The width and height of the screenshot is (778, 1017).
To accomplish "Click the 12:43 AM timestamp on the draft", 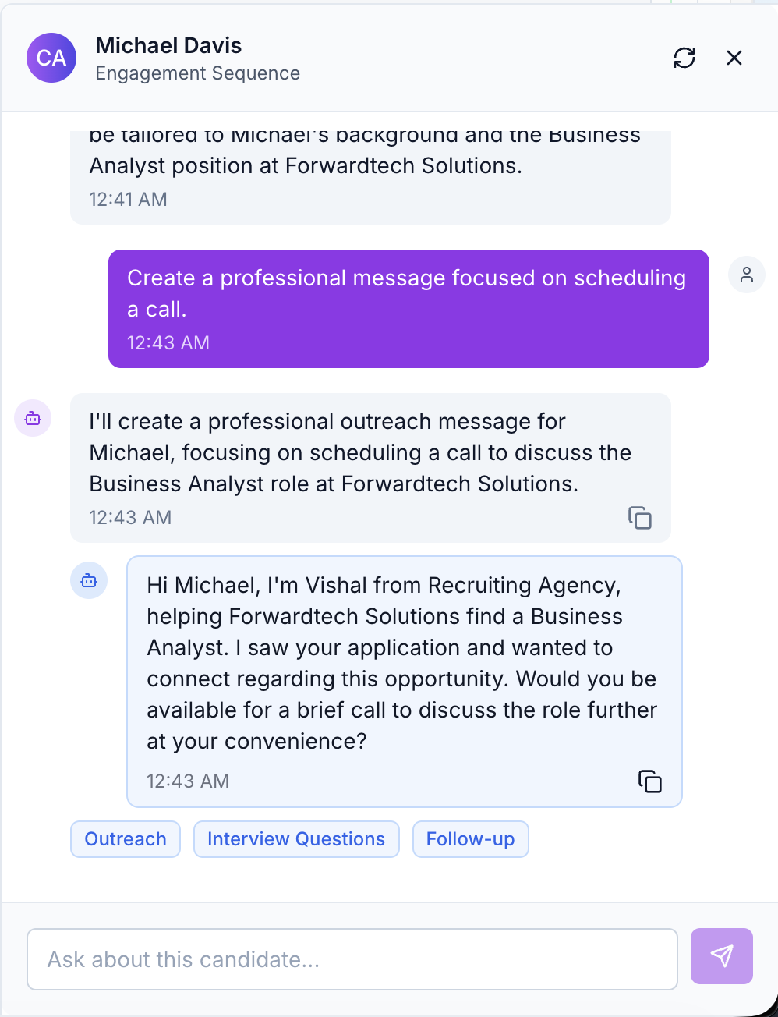I will (x=187, y=781).
